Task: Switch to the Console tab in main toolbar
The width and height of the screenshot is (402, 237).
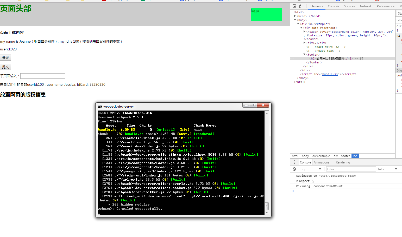Action: click(x=333, y=6)
